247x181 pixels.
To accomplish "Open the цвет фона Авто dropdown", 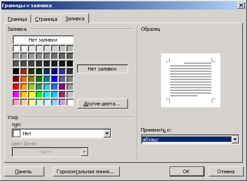I will [x=50, y=152].
